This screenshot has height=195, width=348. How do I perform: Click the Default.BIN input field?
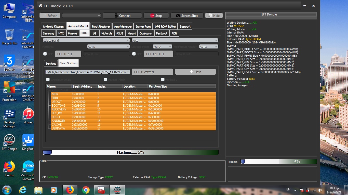106,54
